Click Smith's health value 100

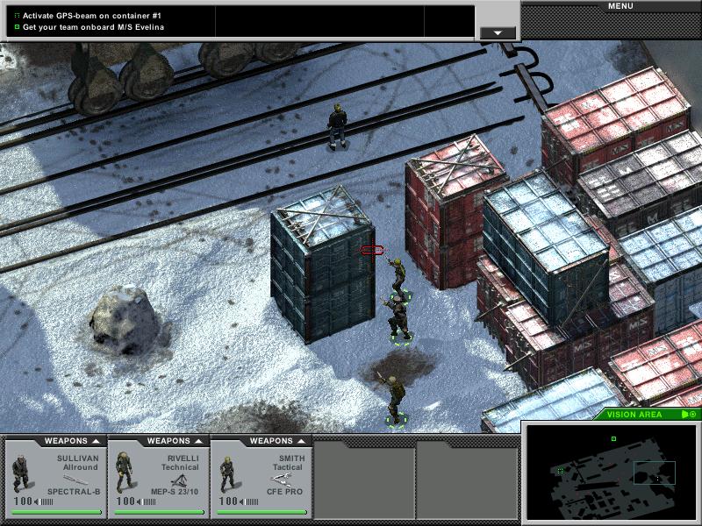click(x=228, y=501)
